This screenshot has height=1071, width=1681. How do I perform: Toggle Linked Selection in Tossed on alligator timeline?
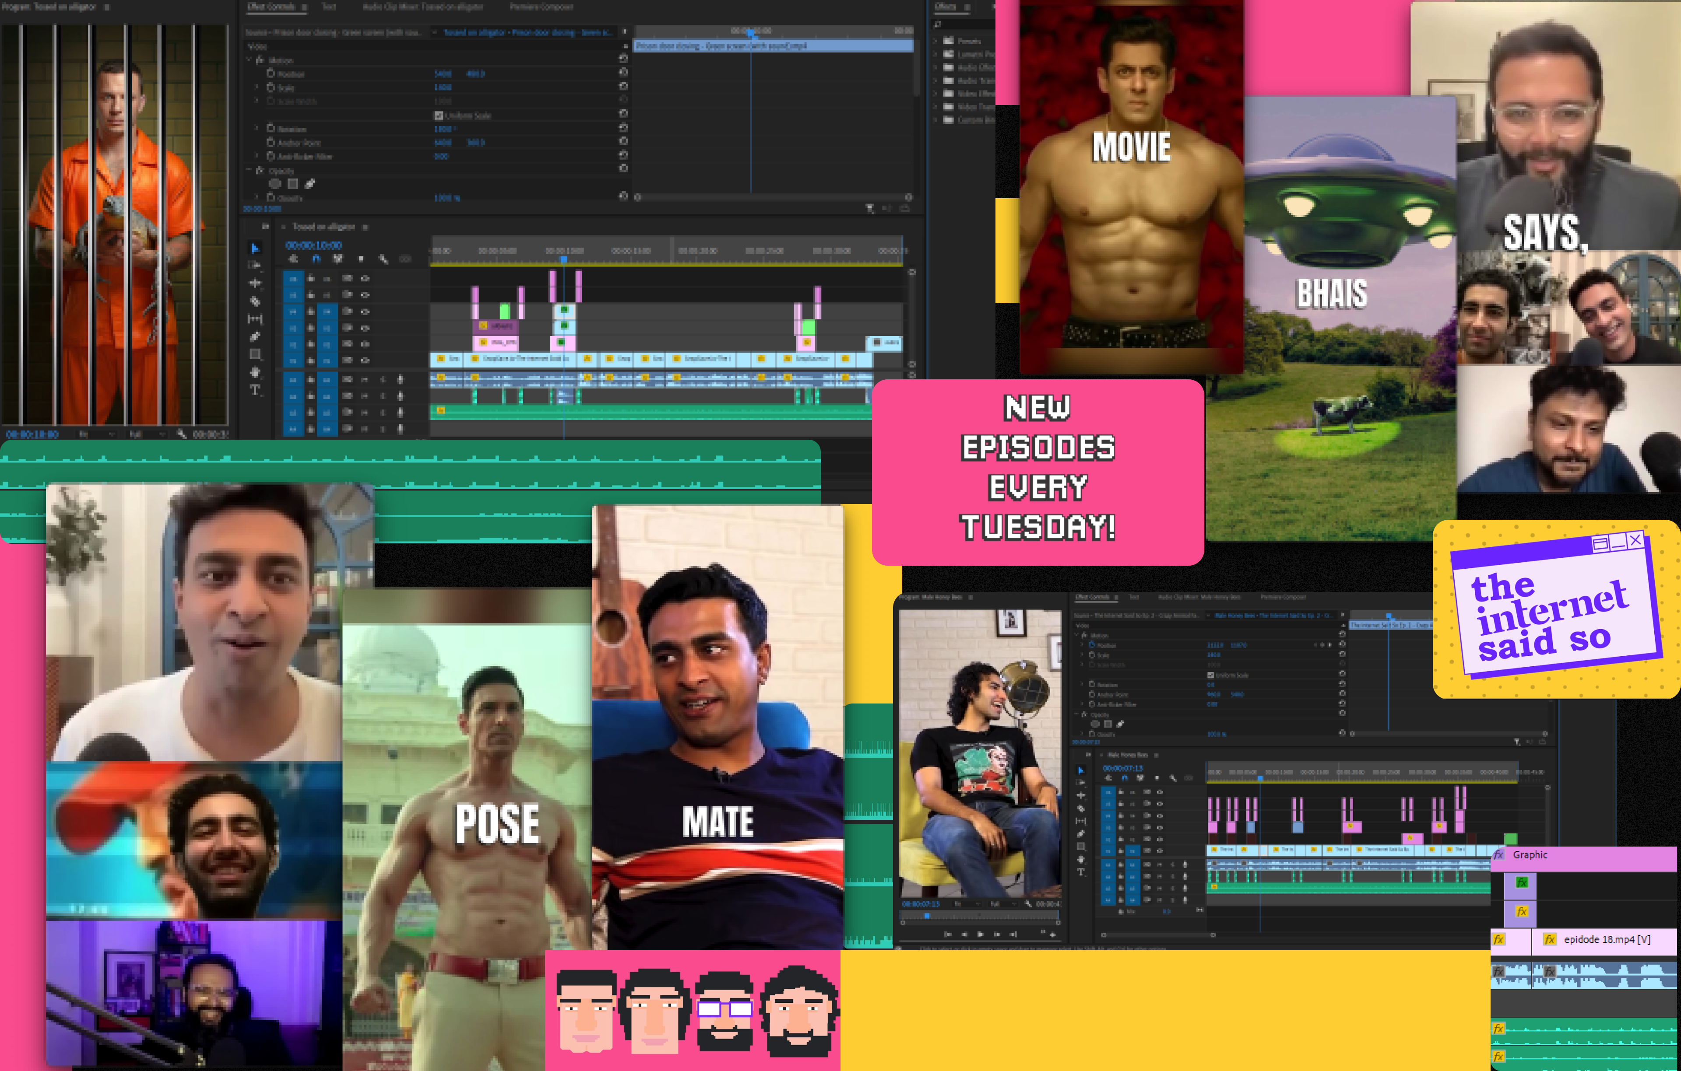point(338,259)
